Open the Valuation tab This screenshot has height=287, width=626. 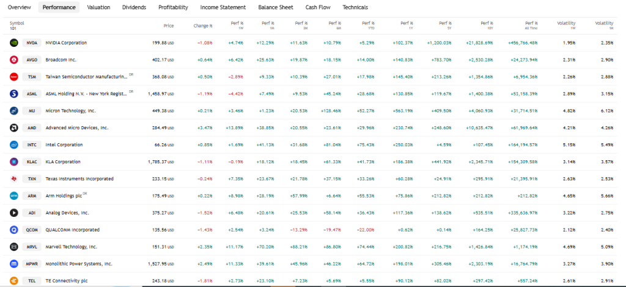(98, 7)
